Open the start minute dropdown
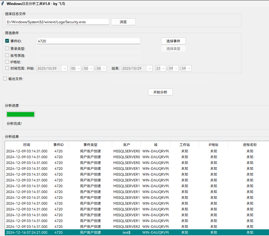 point(91,68)
